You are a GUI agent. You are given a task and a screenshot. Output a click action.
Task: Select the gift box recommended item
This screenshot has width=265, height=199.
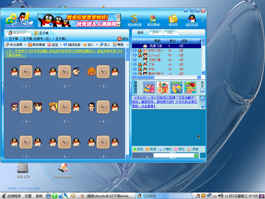(176, 88)
